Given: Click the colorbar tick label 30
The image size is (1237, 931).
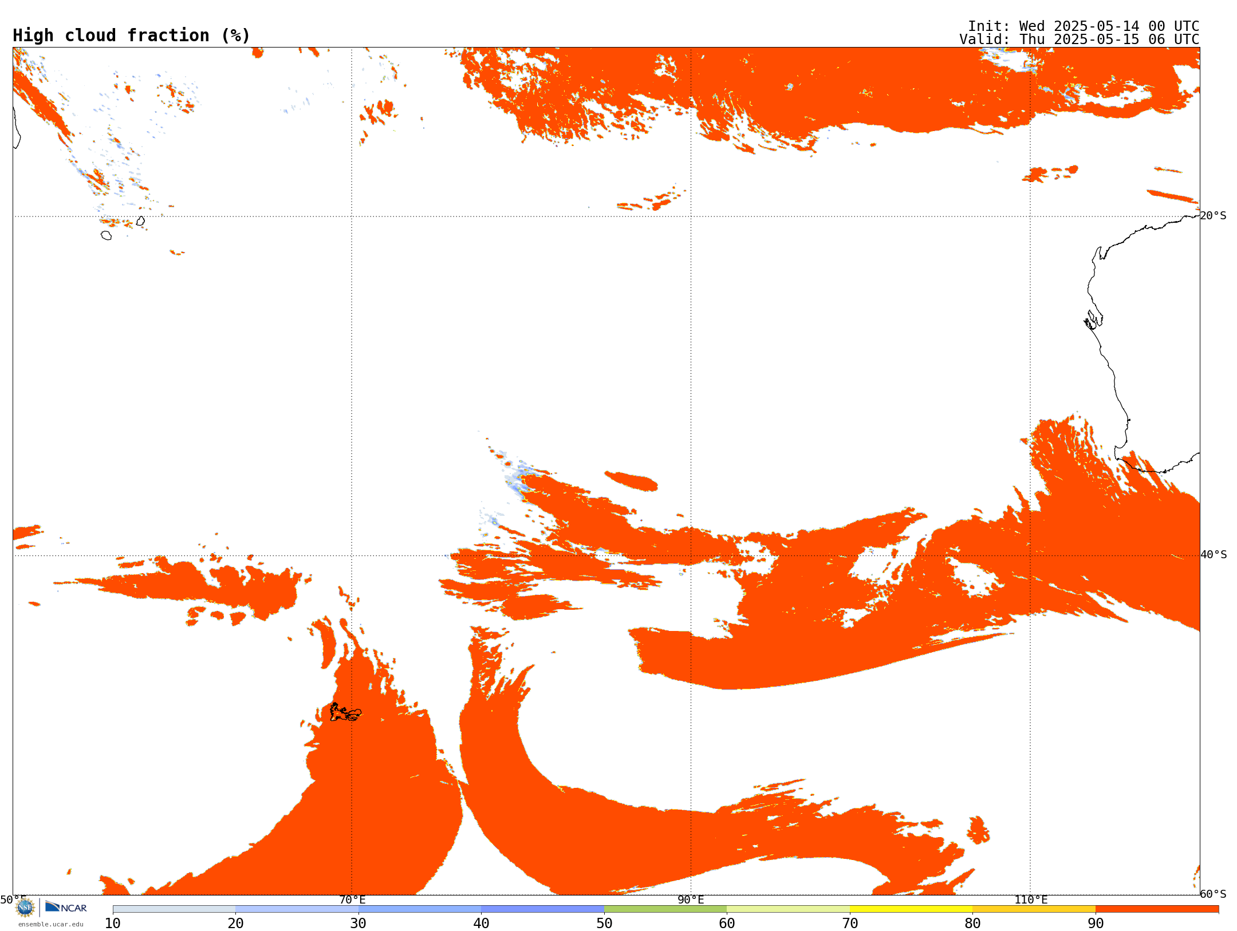Looking at the screenshot, I should coord(359,924).
